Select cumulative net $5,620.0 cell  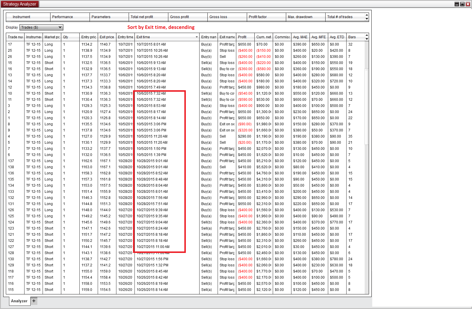(x=264, y=167)
